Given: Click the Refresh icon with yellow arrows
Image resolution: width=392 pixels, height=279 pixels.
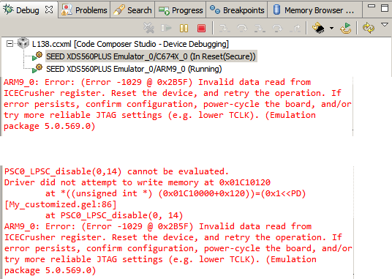Looking at the screenshot, I should (x=369, y=28).
